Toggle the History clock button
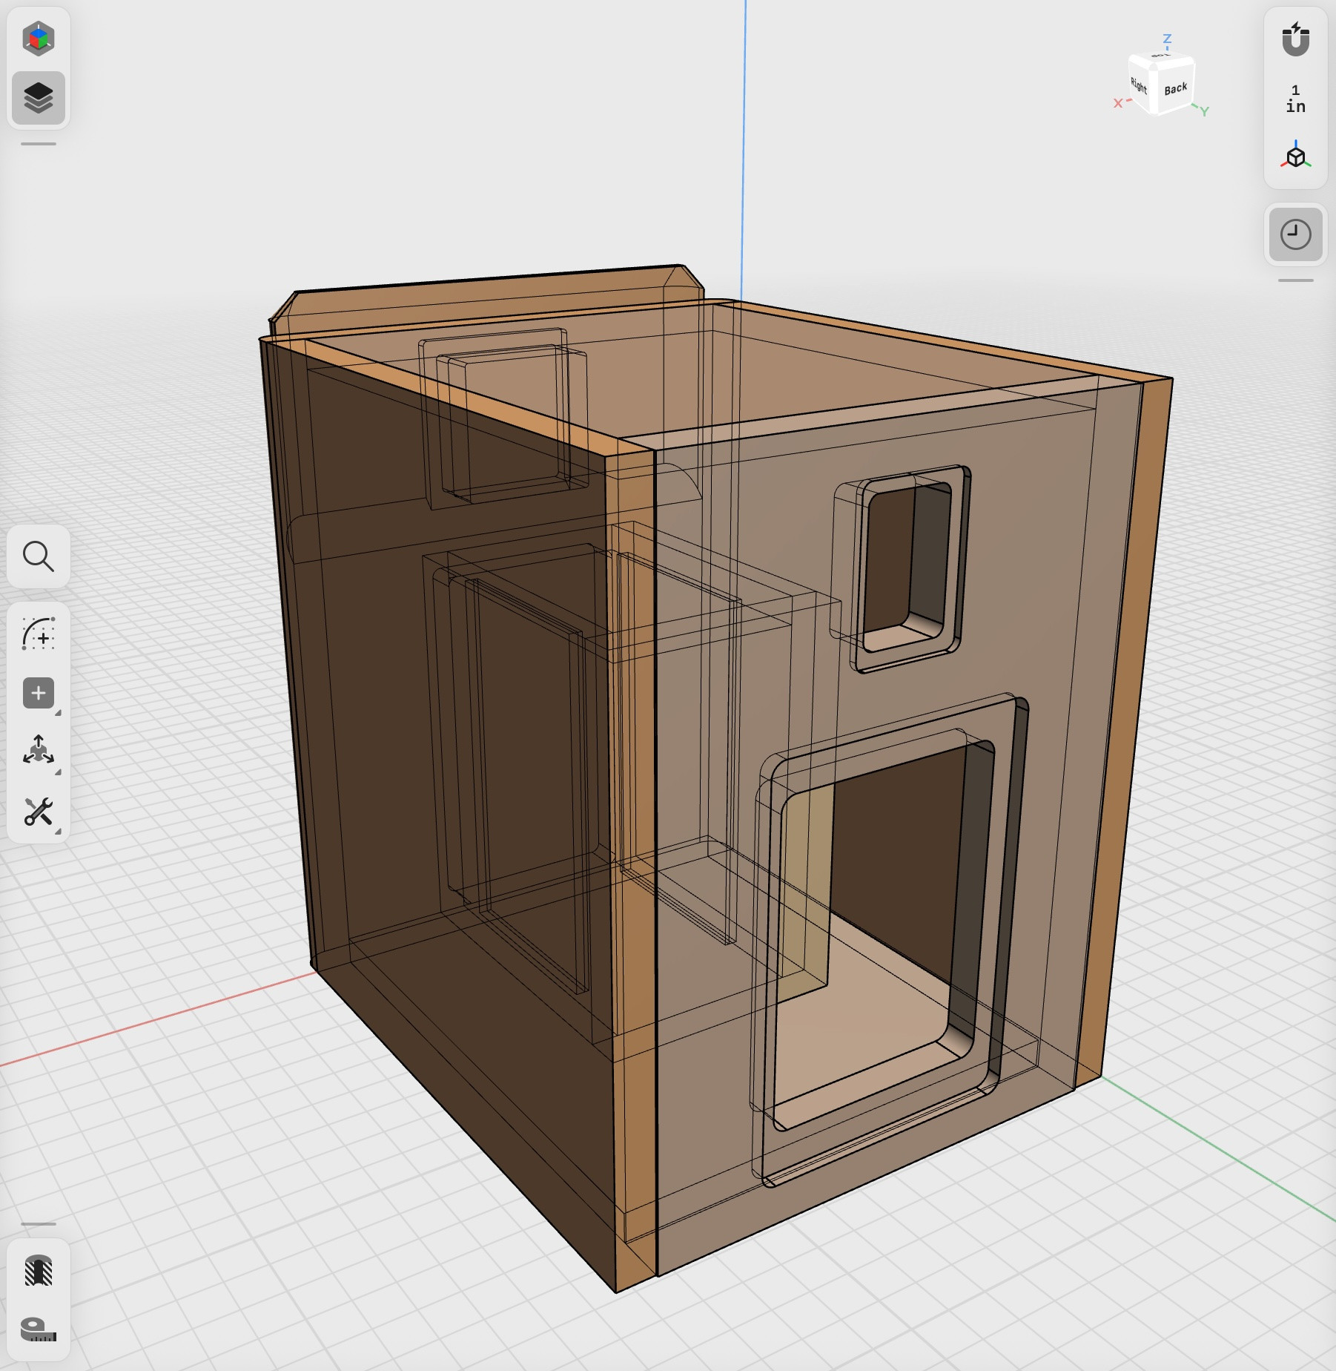The width and height of the screenshot is (1336, 1371). click(1296, 234)
